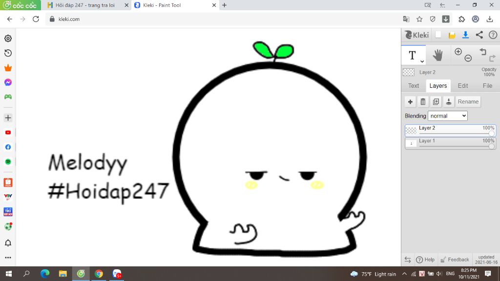Open the Windows Start menu
Viewport: 500px width, 281px height.
(9, 274)
